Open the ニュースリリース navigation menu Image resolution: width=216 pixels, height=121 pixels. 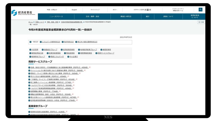coord(56,16)
